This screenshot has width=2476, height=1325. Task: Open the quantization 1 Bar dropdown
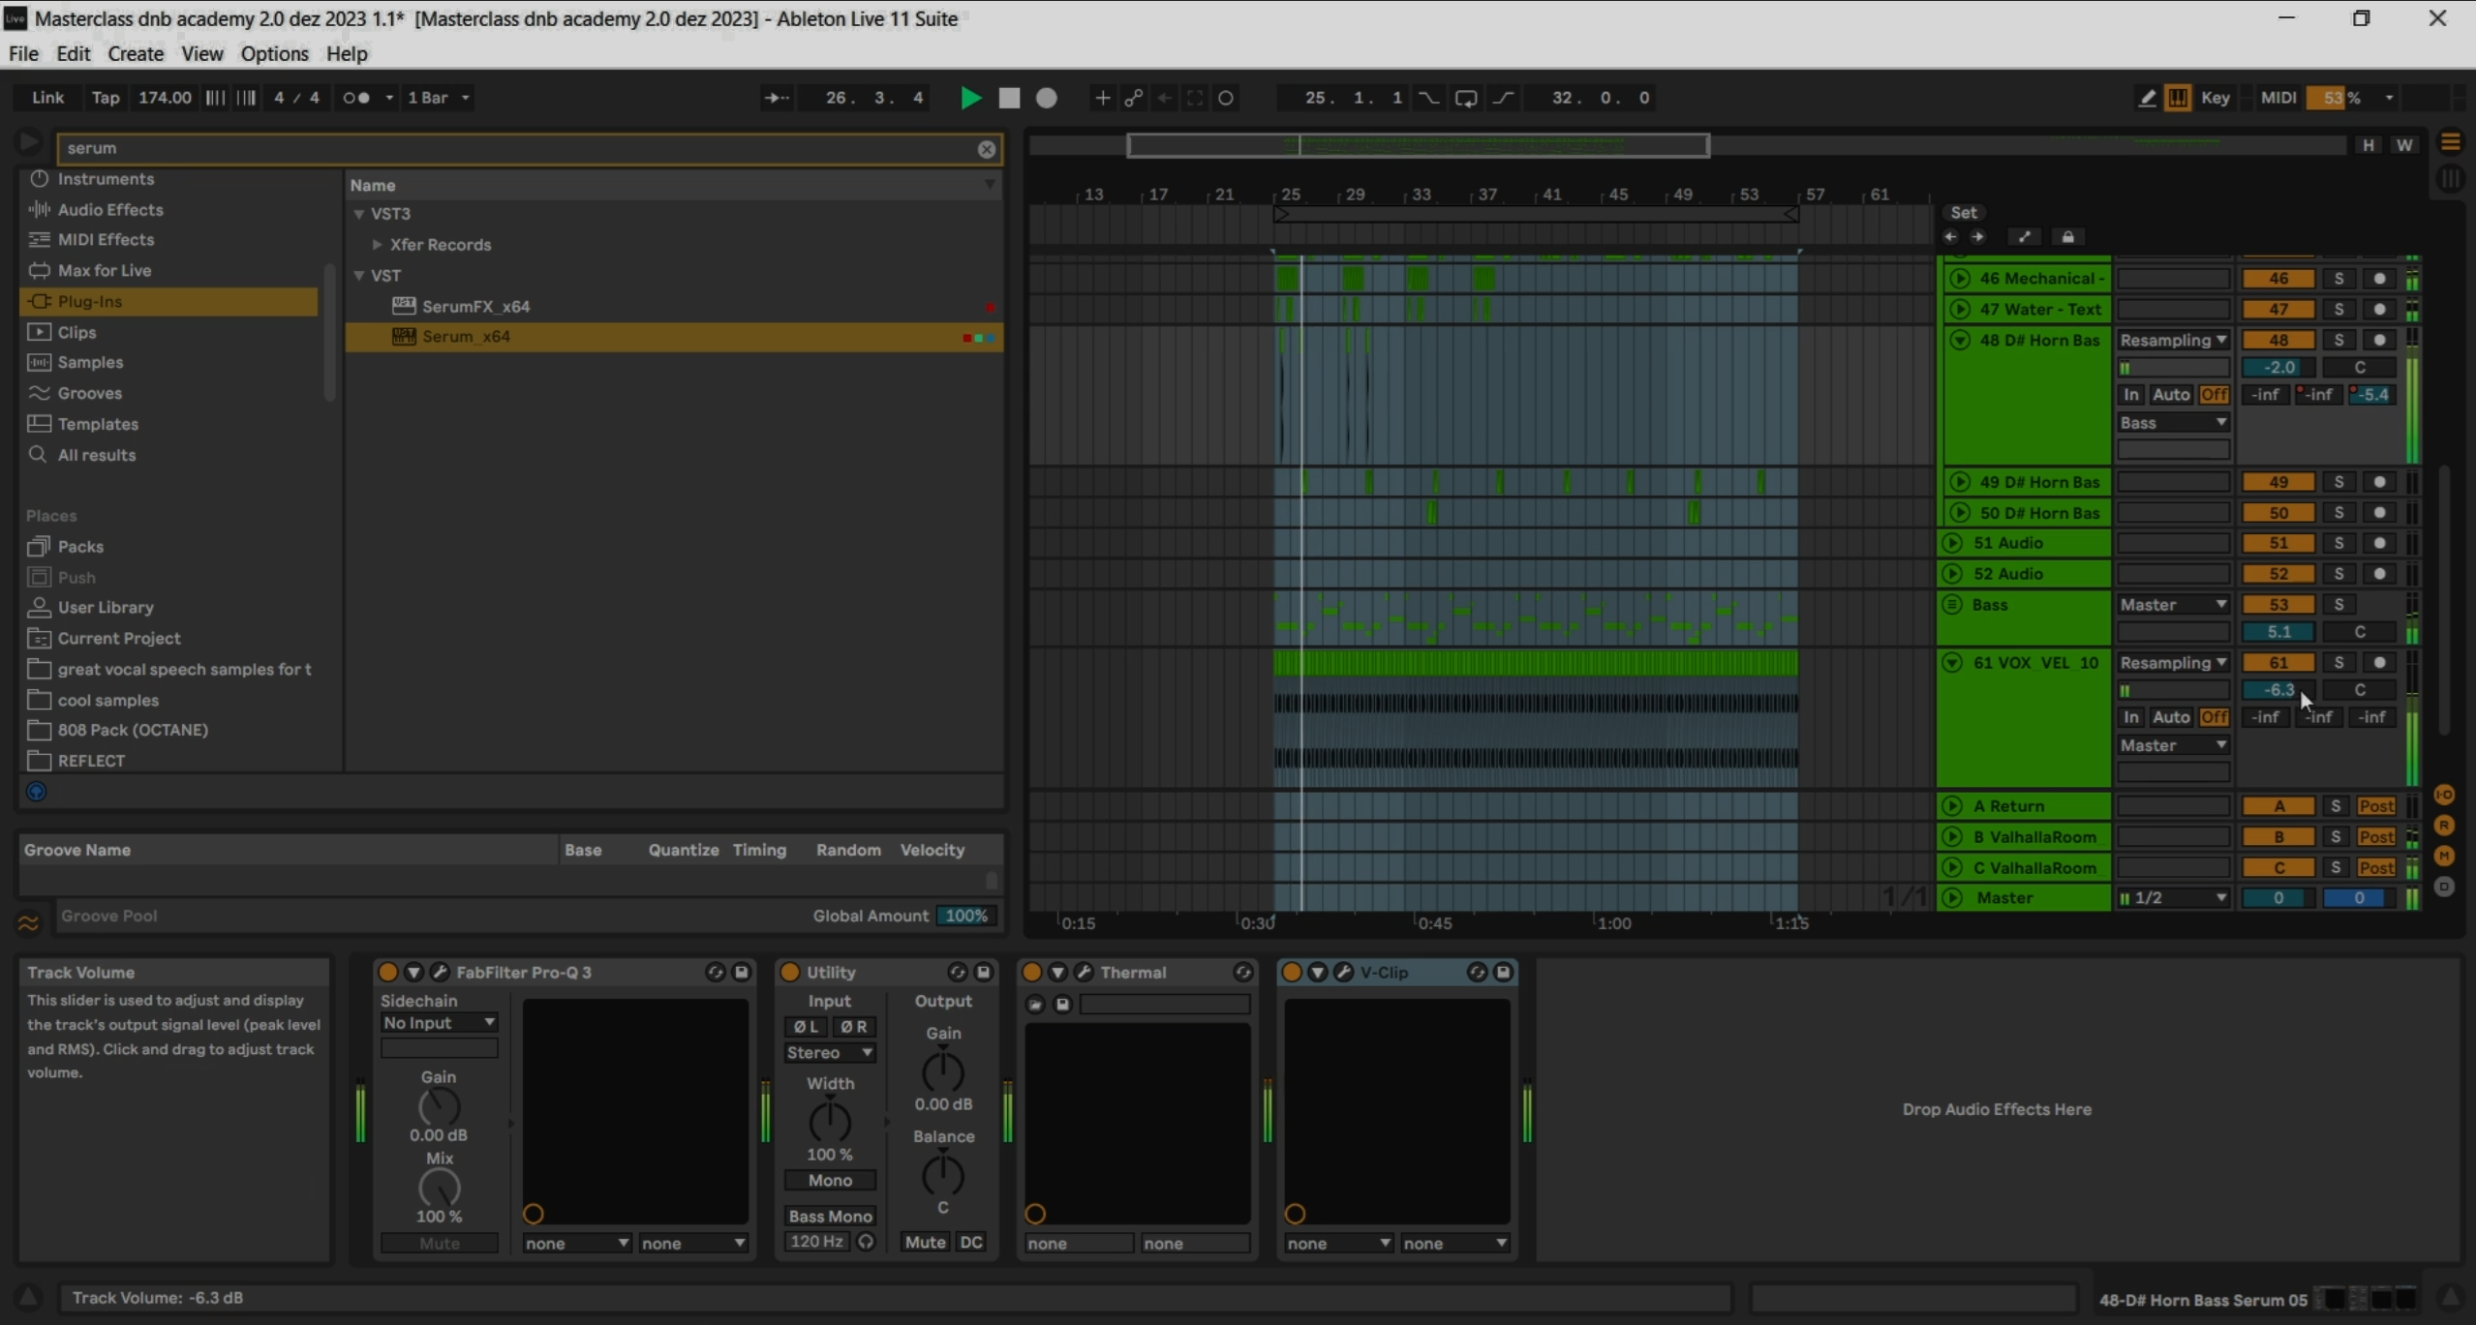point(439,98)
